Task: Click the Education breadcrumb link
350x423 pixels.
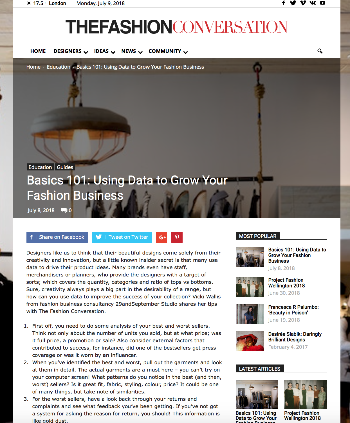Action: point(59,67)
